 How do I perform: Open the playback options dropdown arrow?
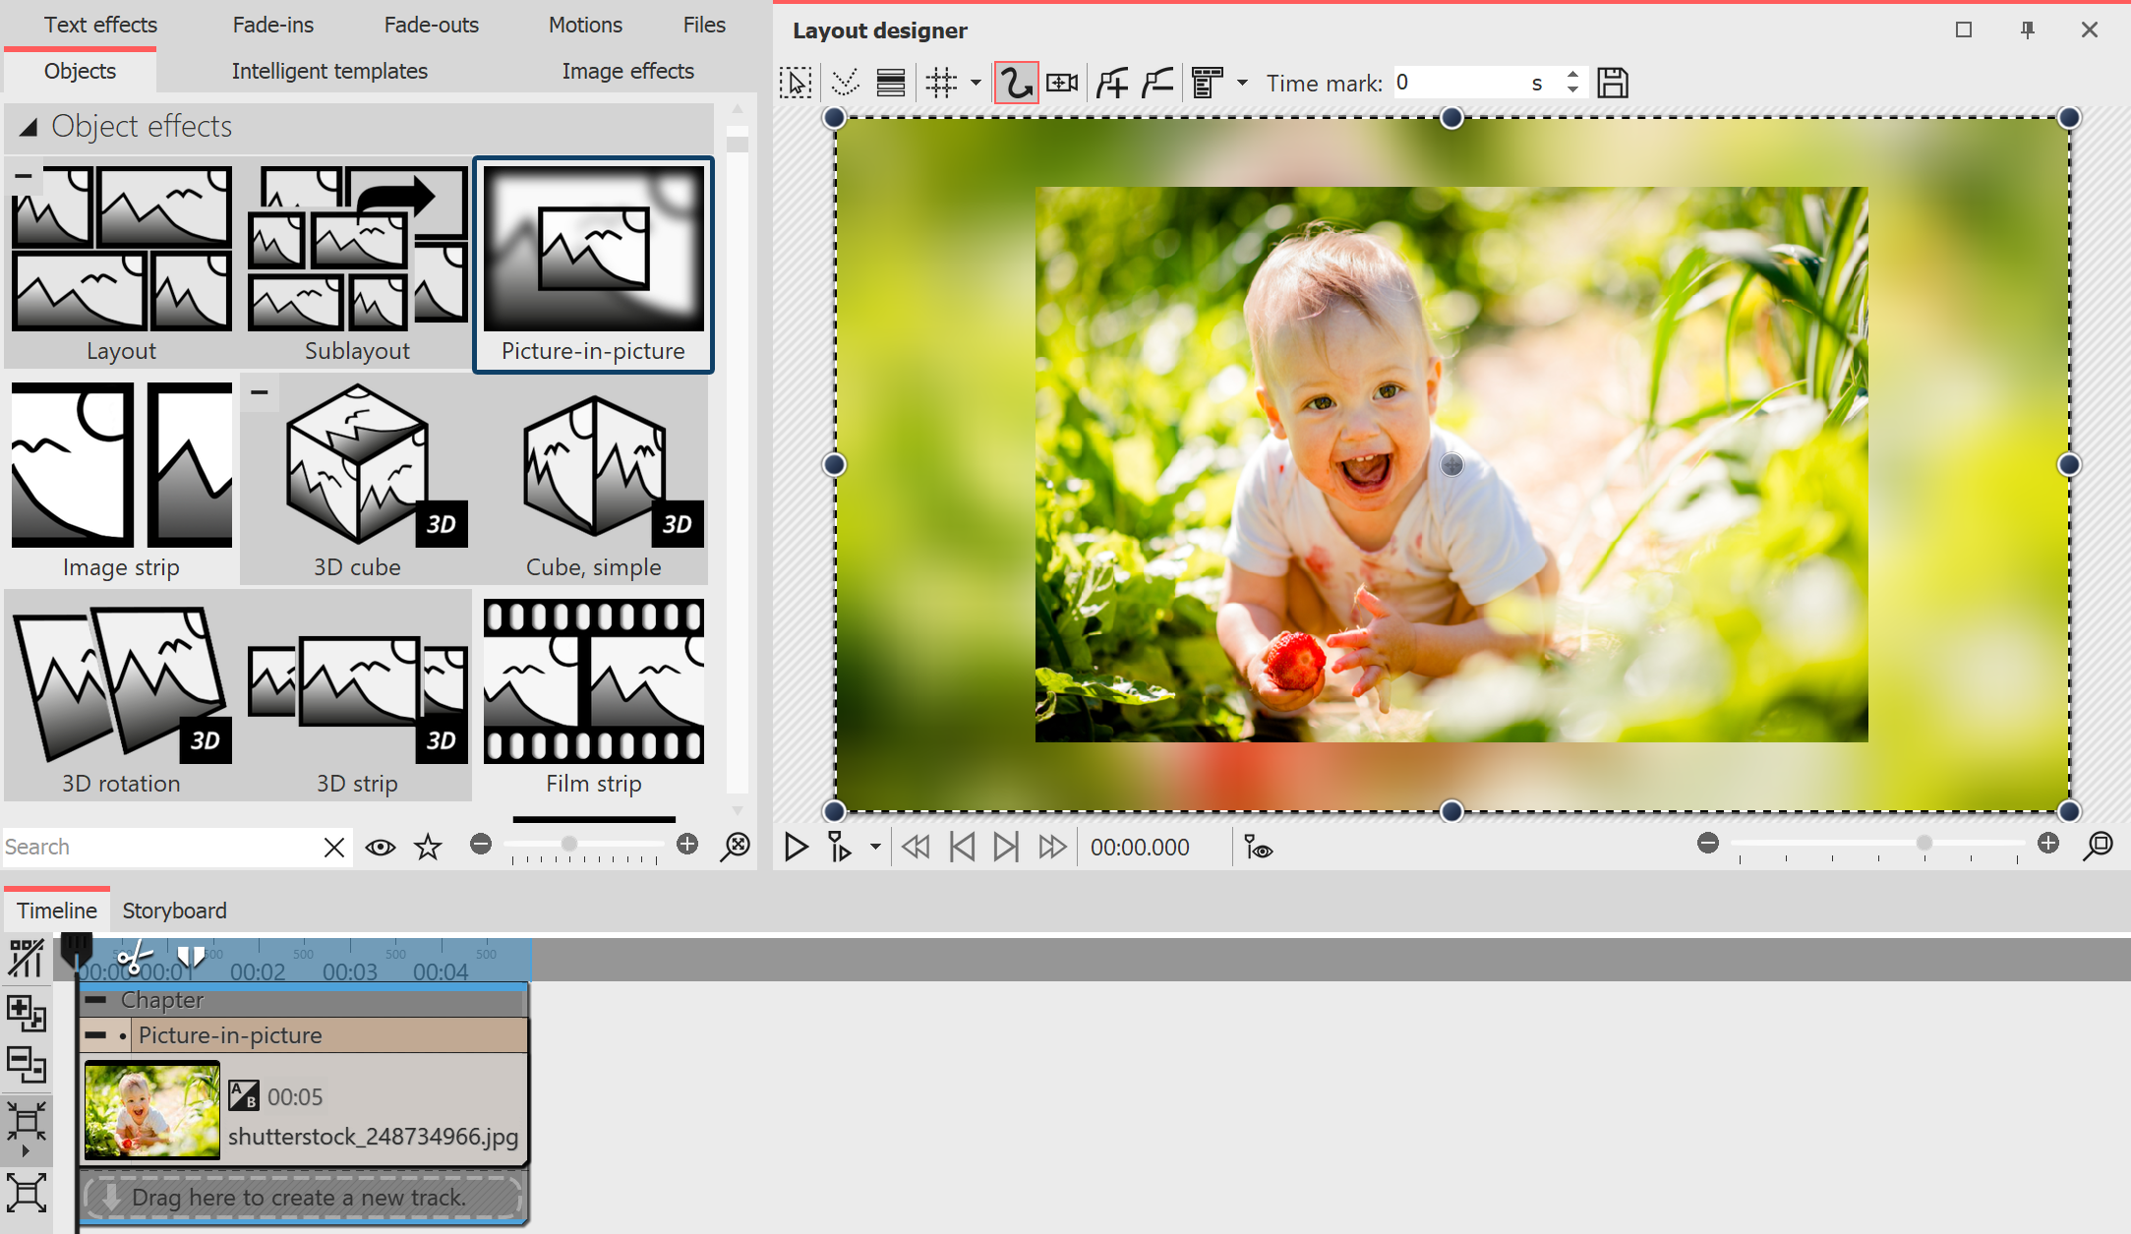pyautogui.click(x=874, y=847)
